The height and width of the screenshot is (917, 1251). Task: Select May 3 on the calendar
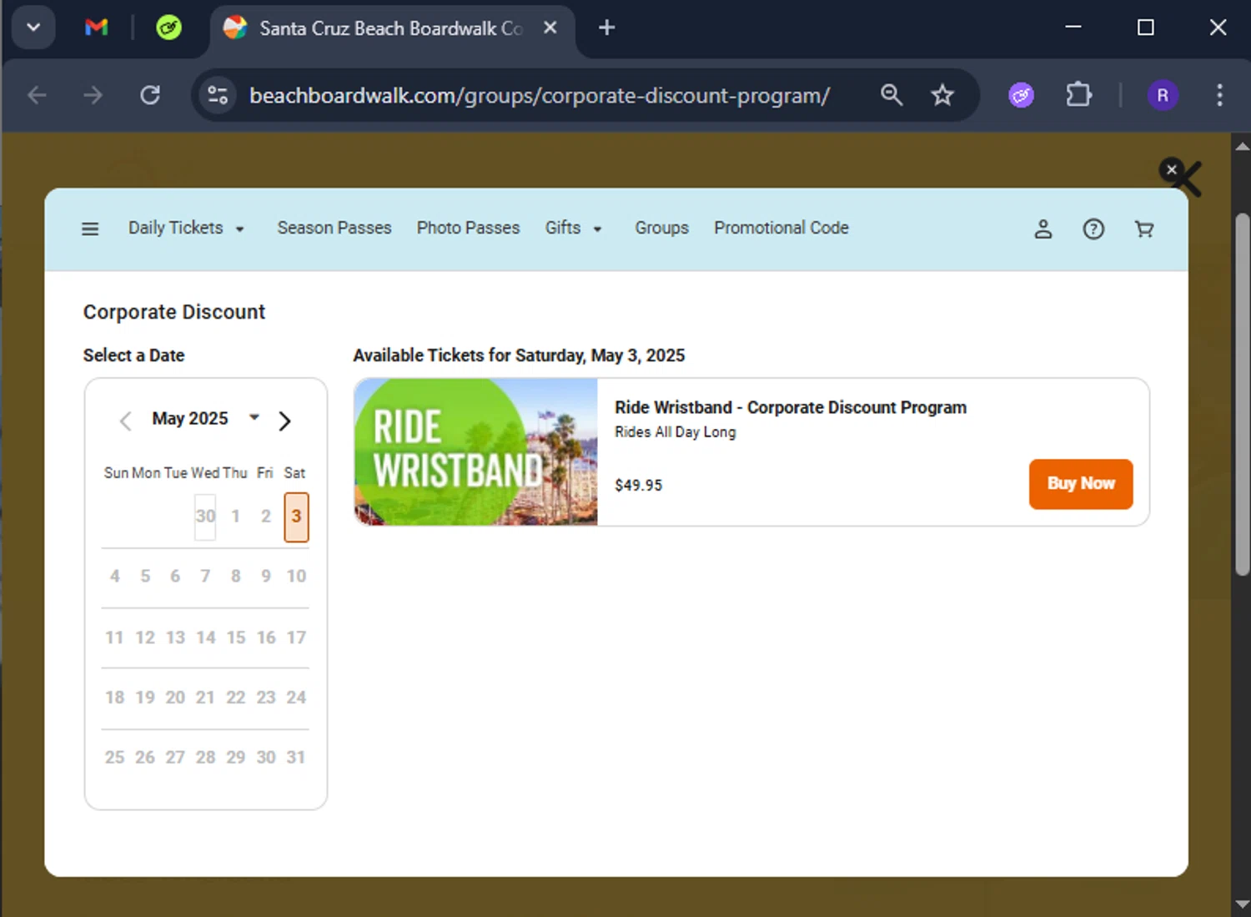[x=296, y=516]
